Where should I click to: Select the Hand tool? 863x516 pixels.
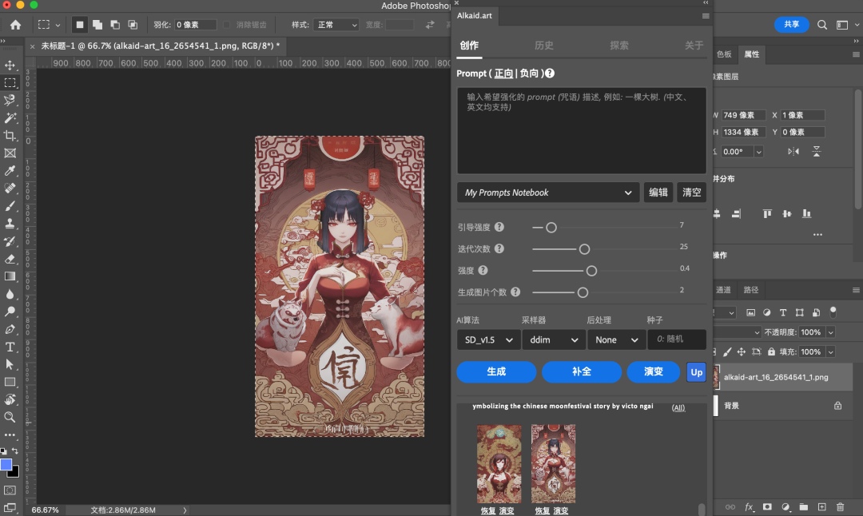(10, 399)
